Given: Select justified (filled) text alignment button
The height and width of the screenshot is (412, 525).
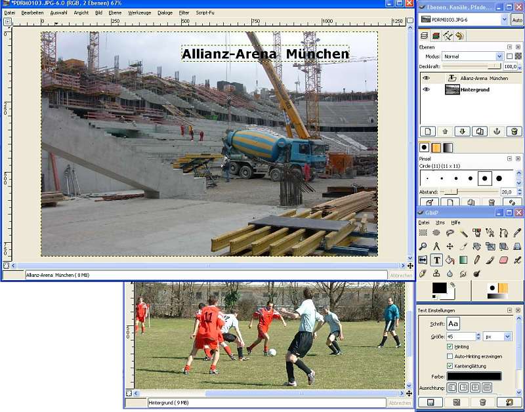Looking at the screenshot, I should point(487,388).
